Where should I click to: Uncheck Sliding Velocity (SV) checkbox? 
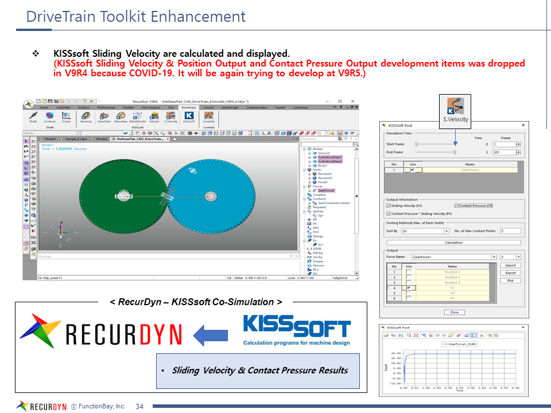389,205
